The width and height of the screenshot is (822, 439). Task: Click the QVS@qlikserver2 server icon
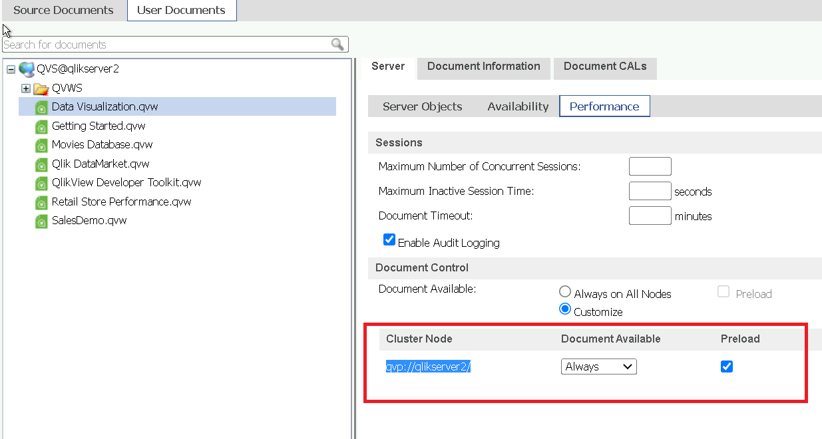(27, 69)
